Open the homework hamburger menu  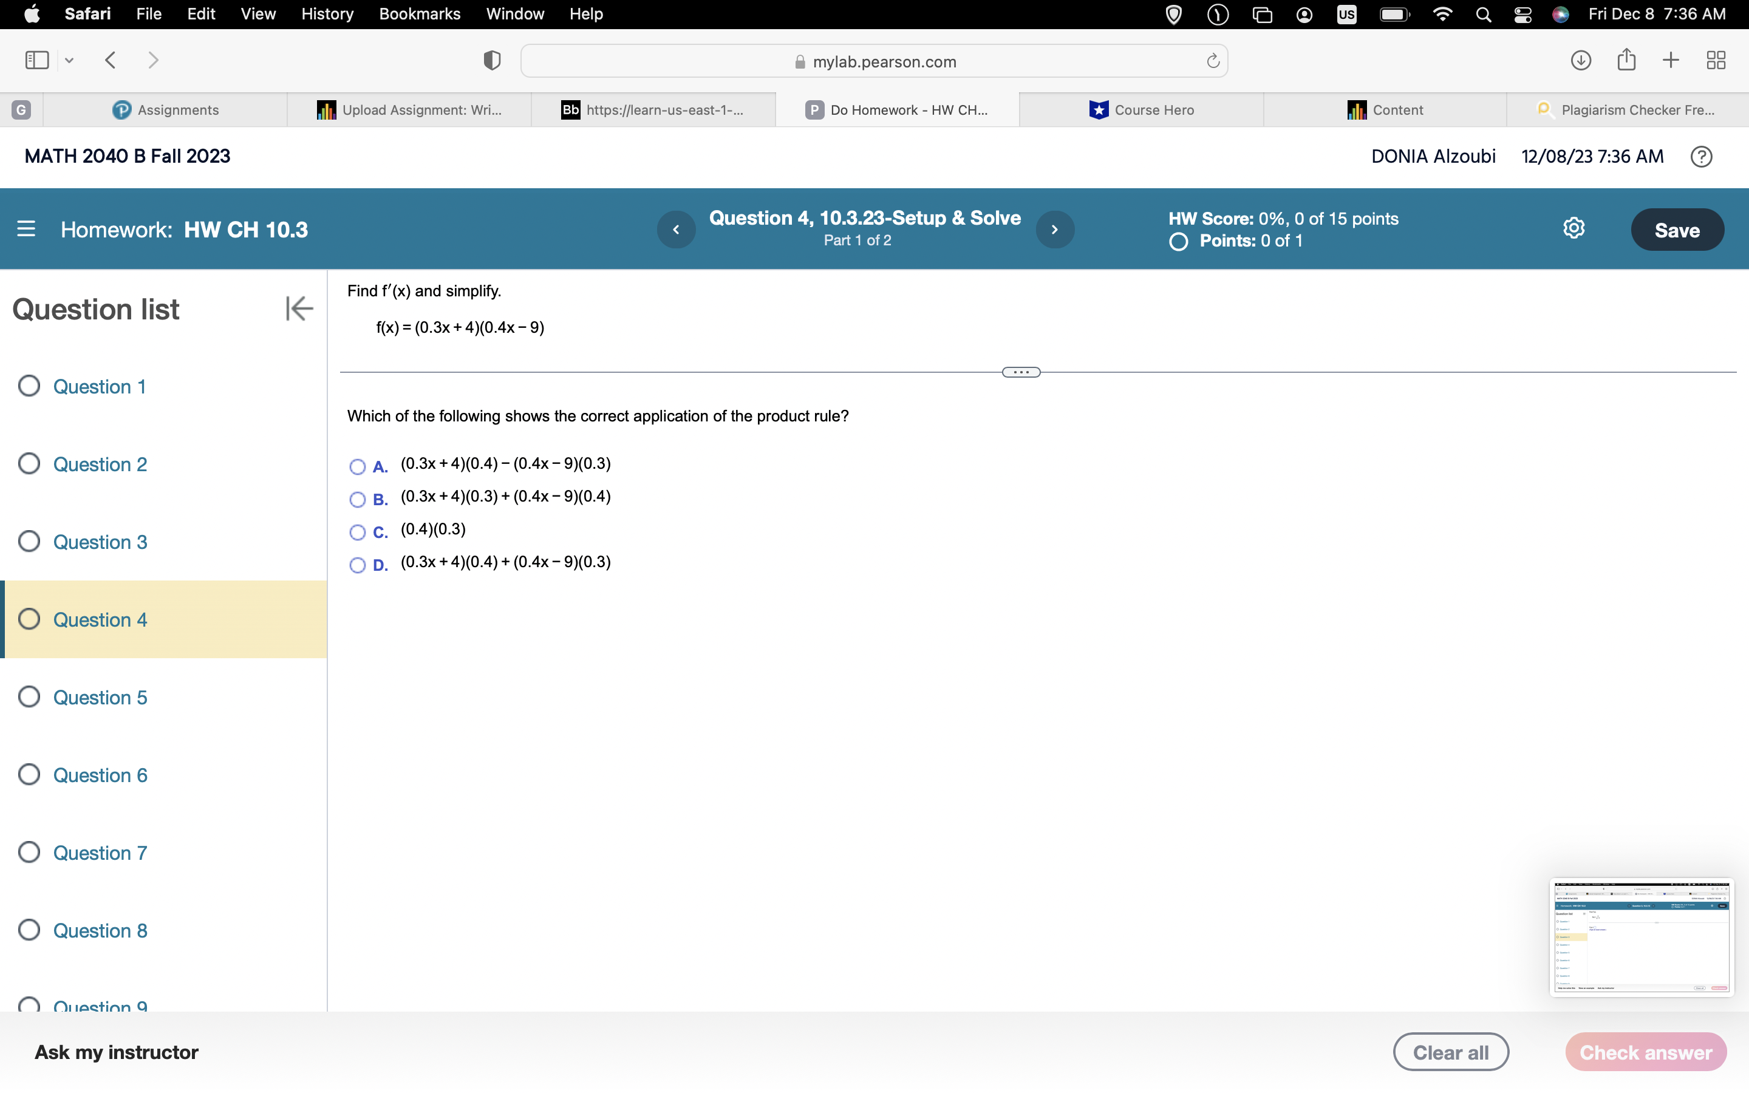pos(27,229)
